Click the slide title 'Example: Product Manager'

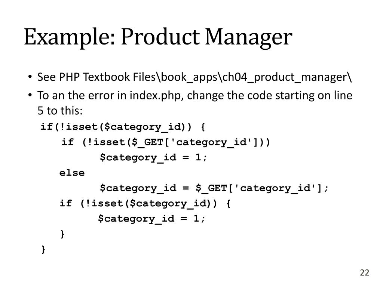pos(158,37)
